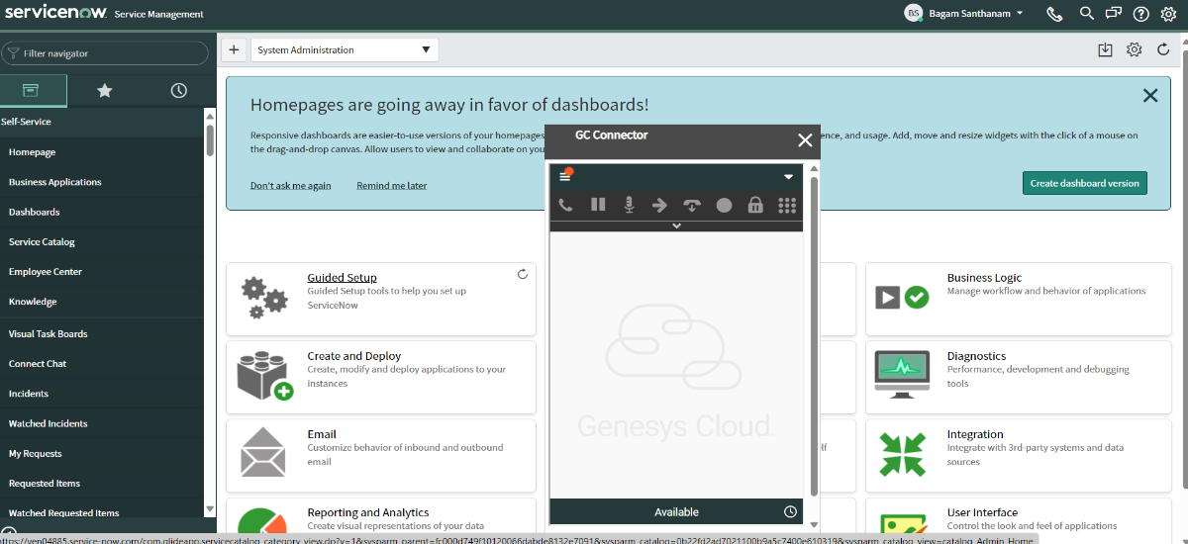Click the Filter navigator input field
Screen dimensions: 1188x544
click(x=105, y=53)
